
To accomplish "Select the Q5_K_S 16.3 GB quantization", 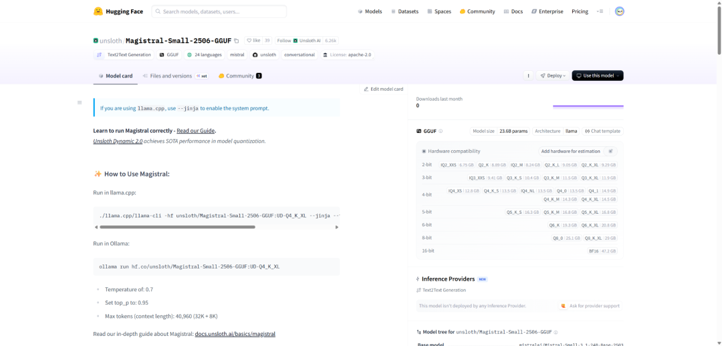I will tap(523, 212).
